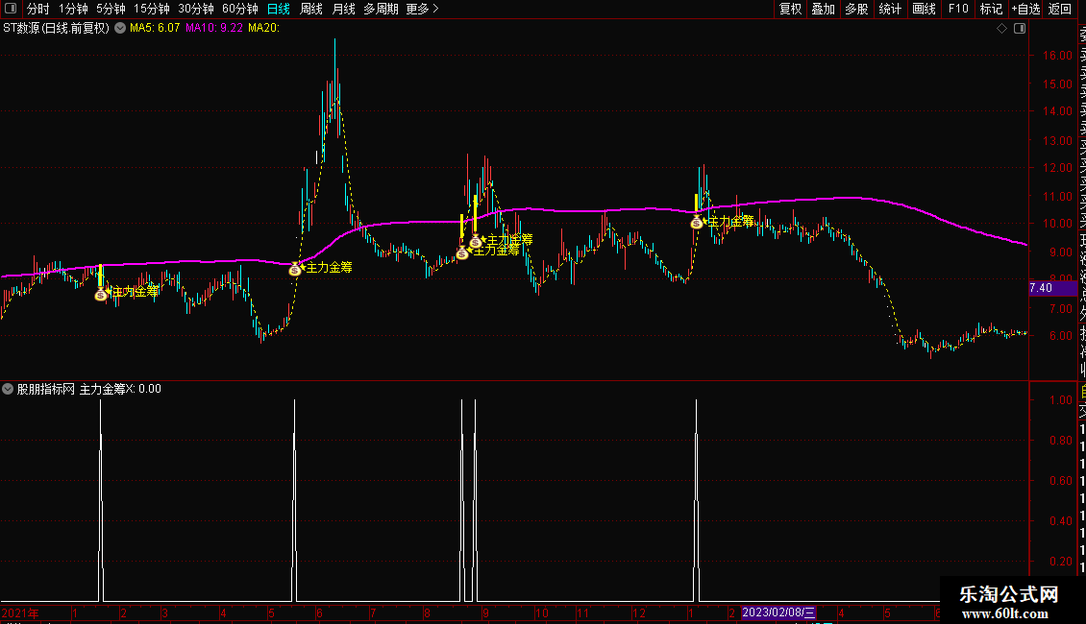Click the MA10: 9.22 label
The image size is (1086, 624).
pyautogui.click(x=214, y=29)
